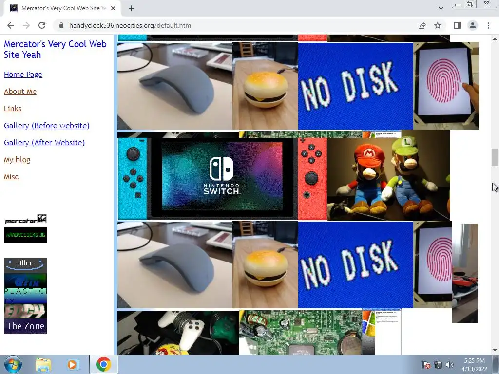Open the Nintendo Switch image
499x374 pixels.
coord(222,178)
